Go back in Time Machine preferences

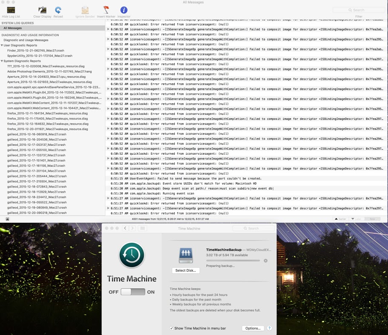click(125, 228)
